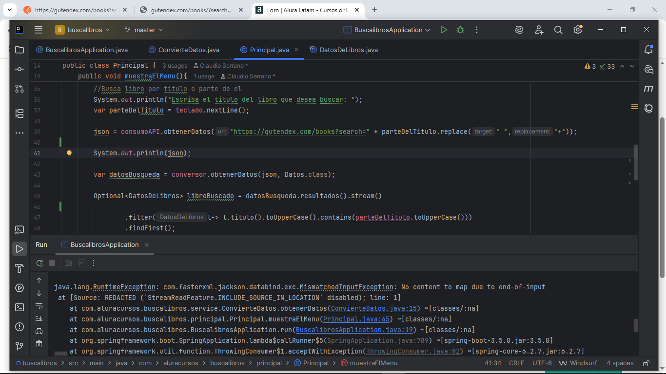666x374 pixels.
Task: Run BuscalibrosApplication with green play button
Action: 443,30
